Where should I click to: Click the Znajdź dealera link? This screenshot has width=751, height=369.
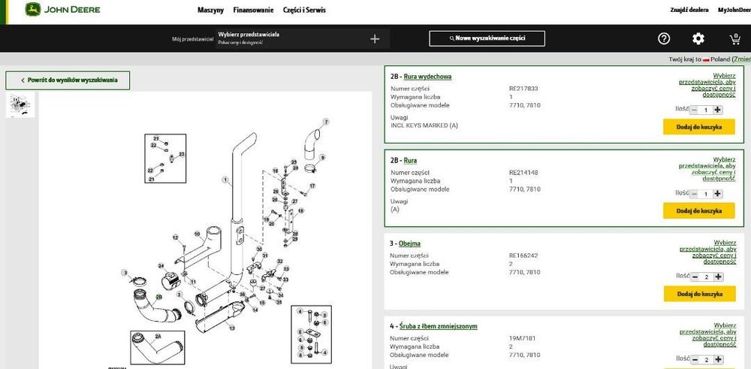click(689, 10)
